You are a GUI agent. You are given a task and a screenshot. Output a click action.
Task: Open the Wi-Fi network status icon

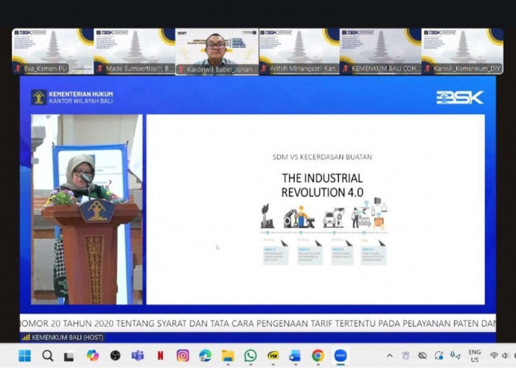click(x=494, y=355)
